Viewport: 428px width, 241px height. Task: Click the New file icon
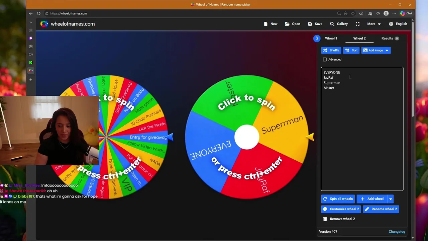click(x=266, y=24)
